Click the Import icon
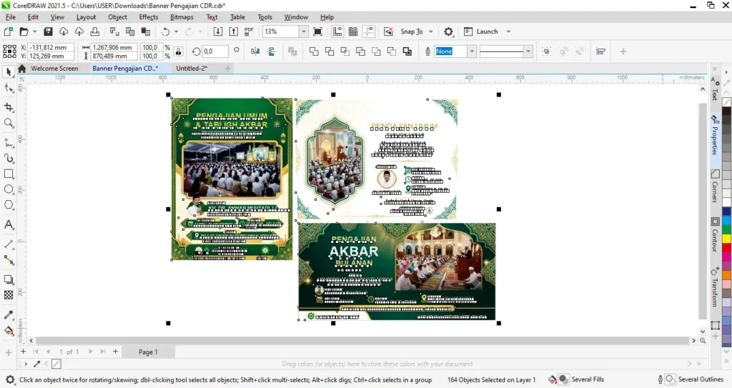Image resolution: width=732 pixels, height=388 pixels. point(218,31)
